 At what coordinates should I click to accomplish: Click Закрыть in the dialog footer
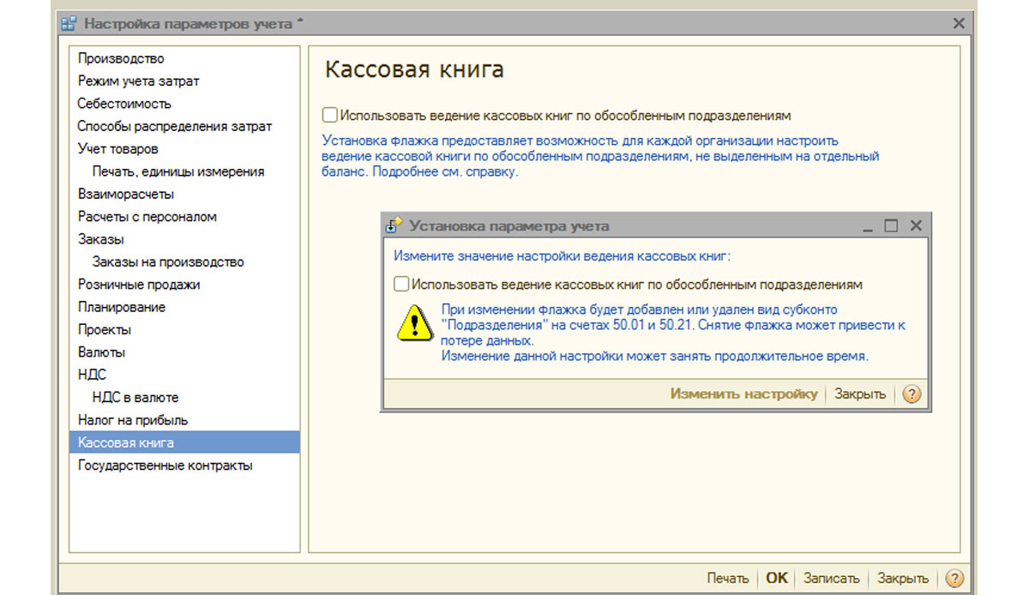[859, 394]
